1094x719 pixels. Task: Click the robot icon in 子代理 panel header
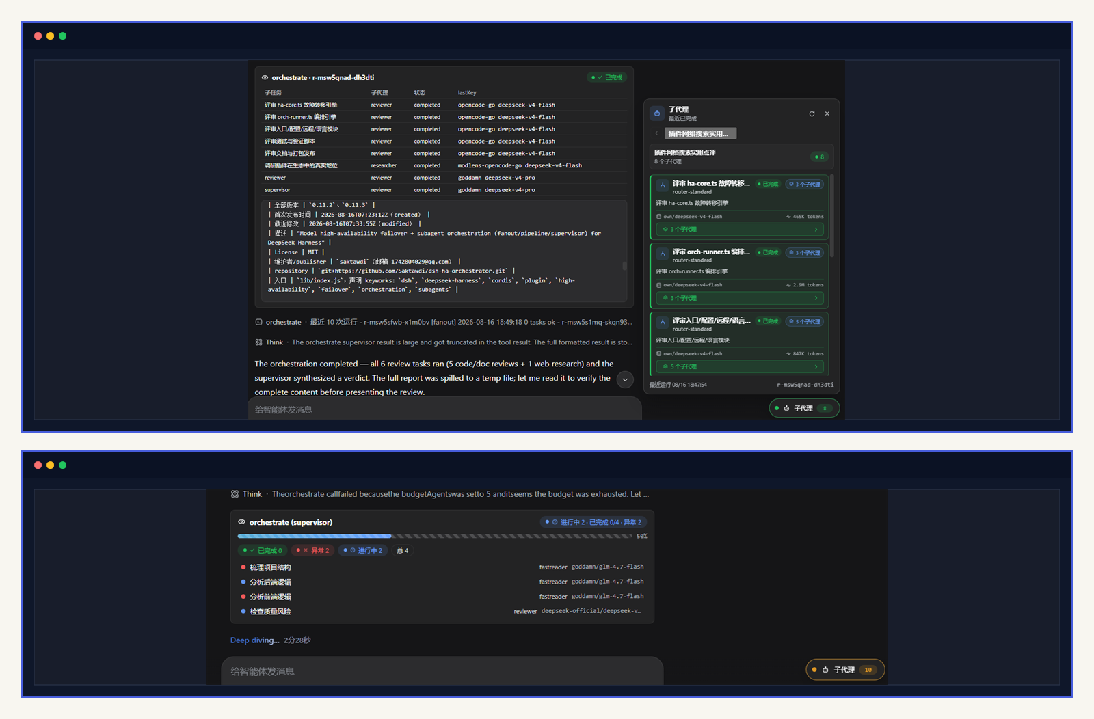click(x=657, y=113)
